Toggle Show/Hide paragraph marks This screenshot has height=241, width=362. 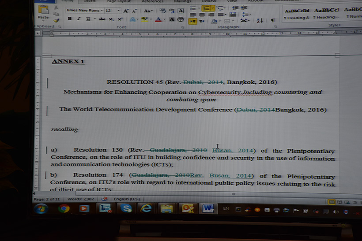pos(273,21)
